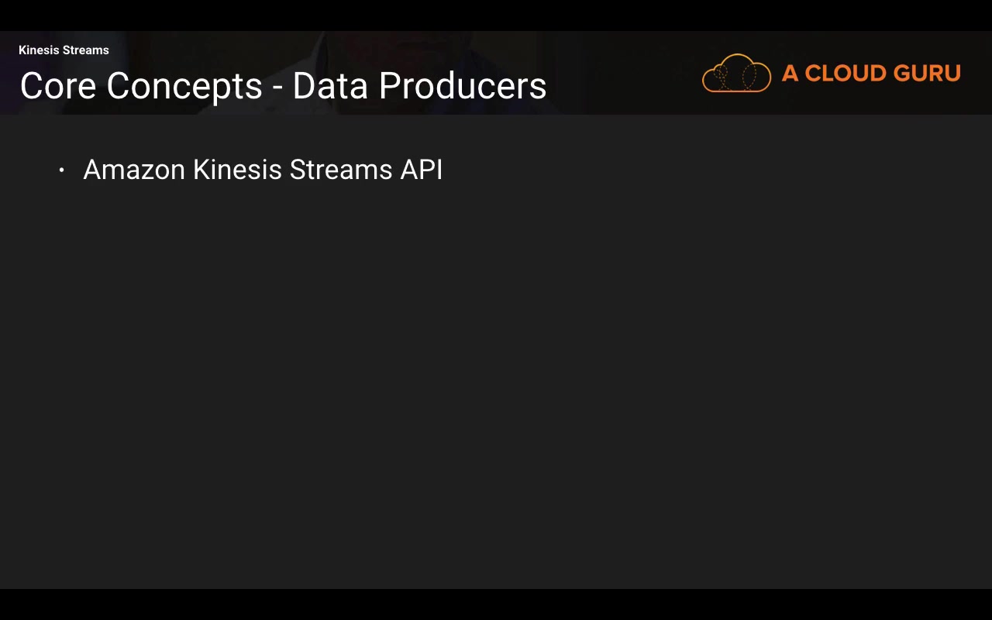Click the orange cloud logo icon
This screenshot has width=992, height=620.
tap(736, 74)
